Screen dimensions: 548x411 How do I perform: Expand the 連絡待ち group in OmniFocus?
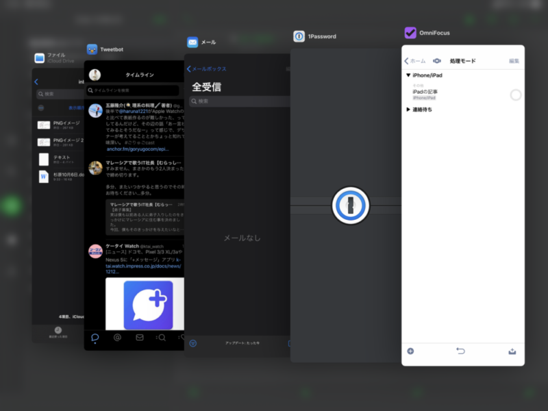click(x=408, y=110)
